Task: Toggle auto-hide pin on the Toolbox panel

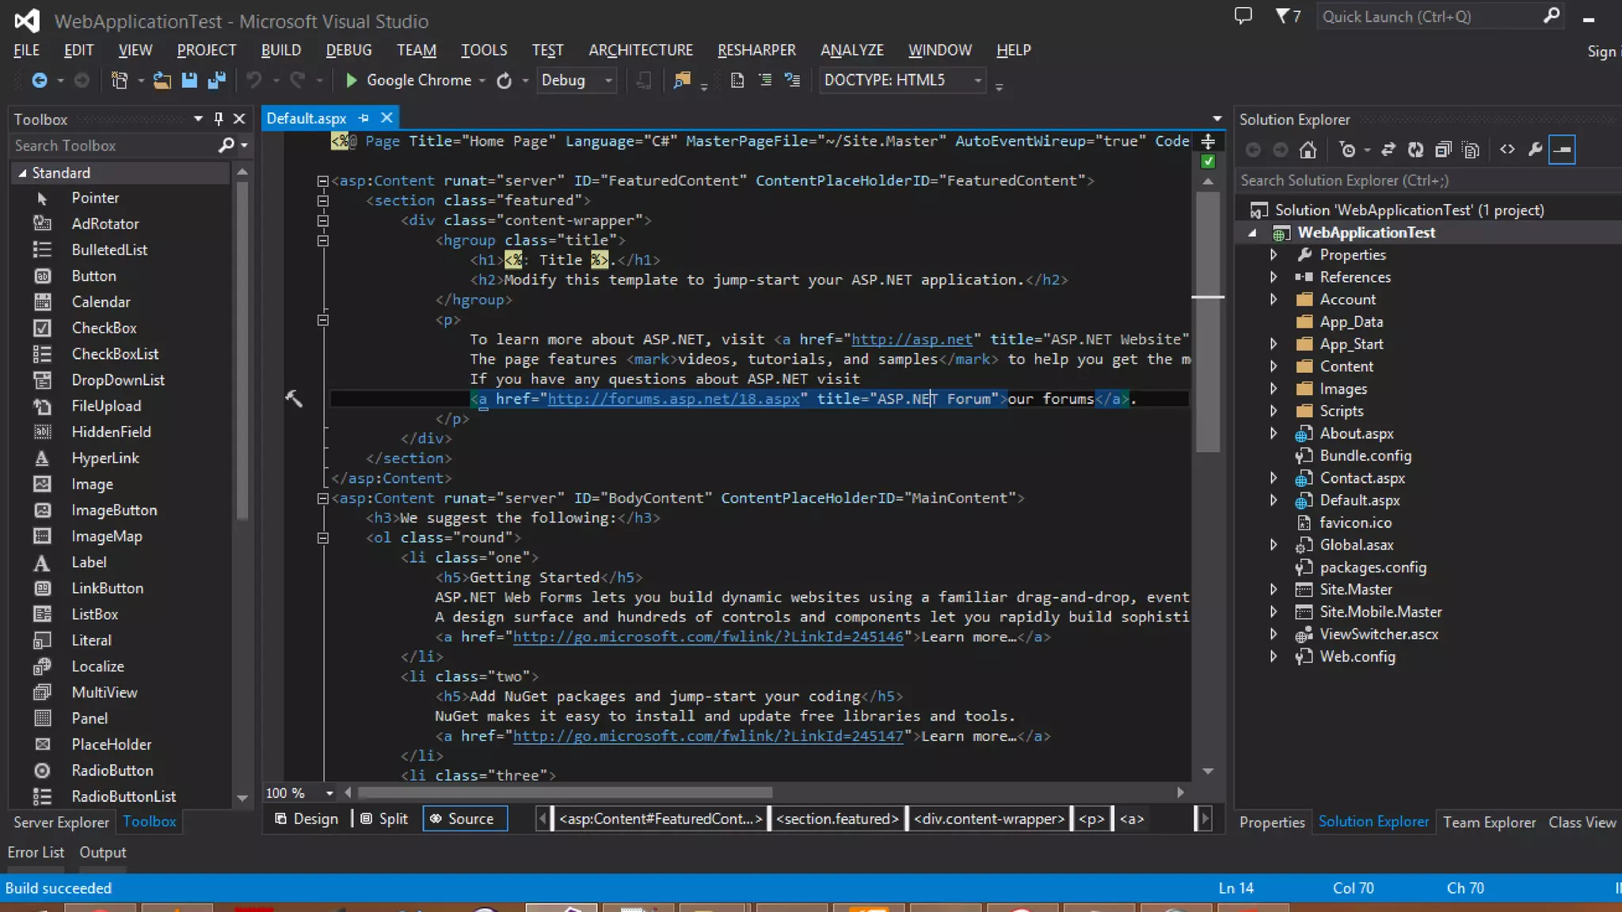Action: click(x=219, y=119)
